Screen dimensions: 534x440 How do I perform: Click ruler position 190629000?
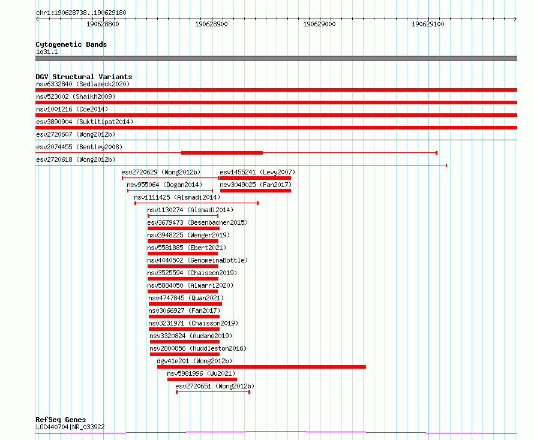click(319, 24)
